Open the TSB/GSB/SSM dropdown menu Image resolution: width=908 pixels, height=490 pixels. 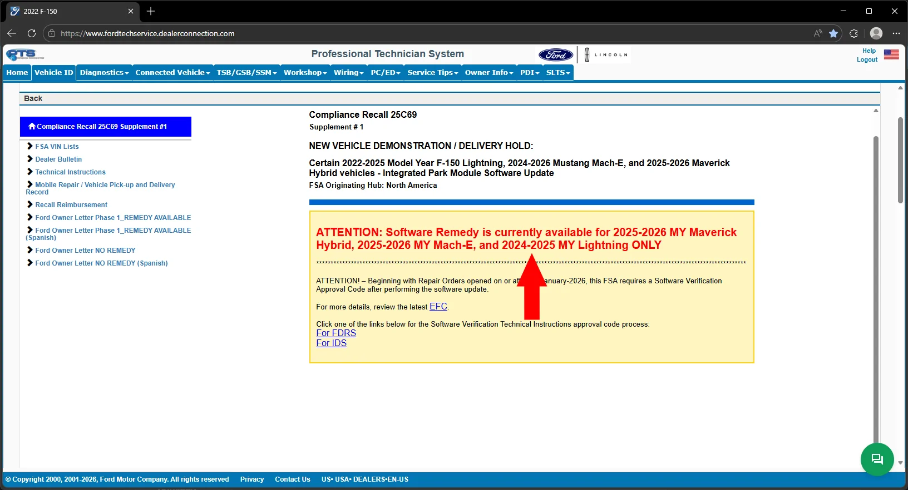click(246, 73)
